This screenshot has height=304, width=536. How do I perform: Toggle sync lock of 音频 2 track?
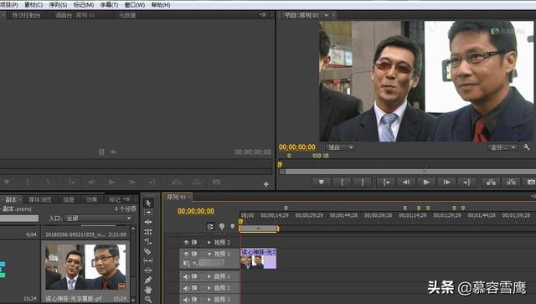pyautogui.click(x=194, y=288)
